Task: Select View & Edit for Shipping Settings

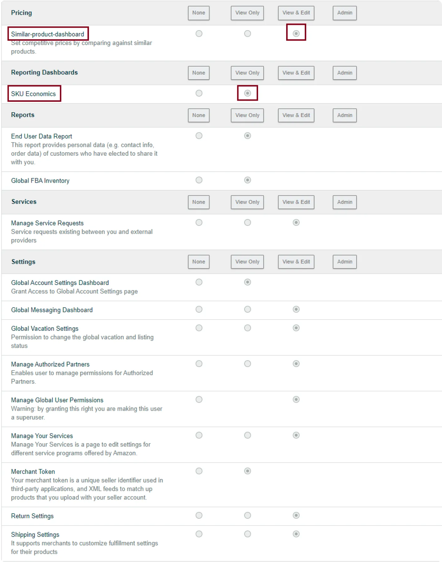Action: click(x=296, y=534)
